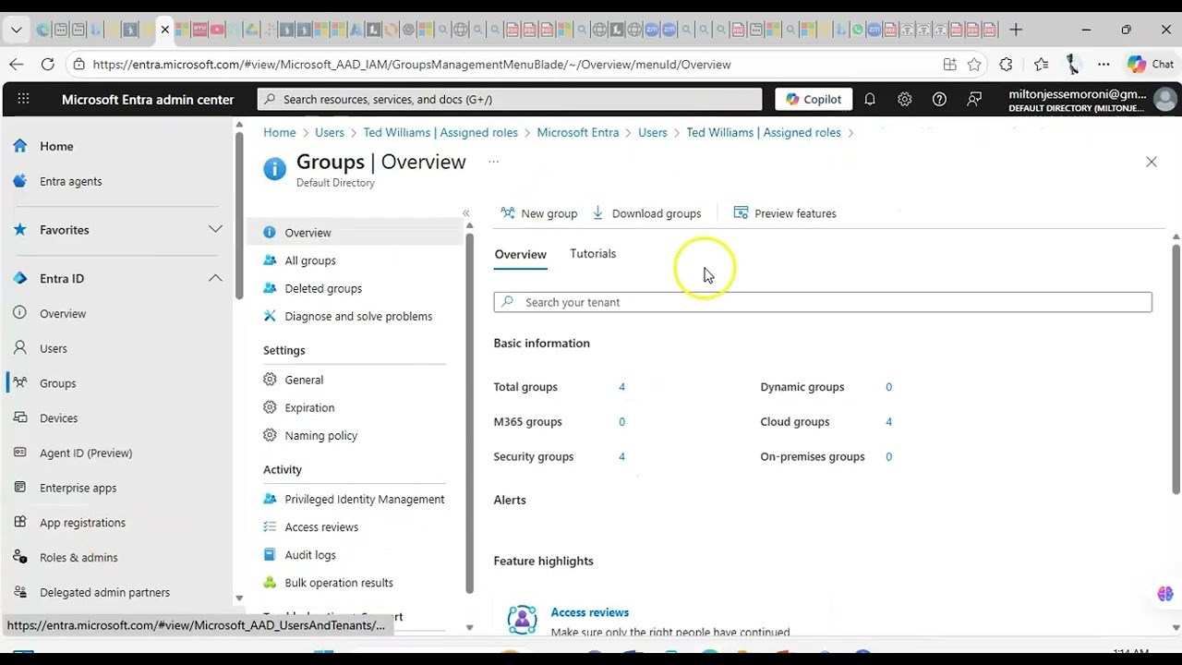This screenshot has width=1182, height=665.
Task: Click Download groups
Action: 646,213
